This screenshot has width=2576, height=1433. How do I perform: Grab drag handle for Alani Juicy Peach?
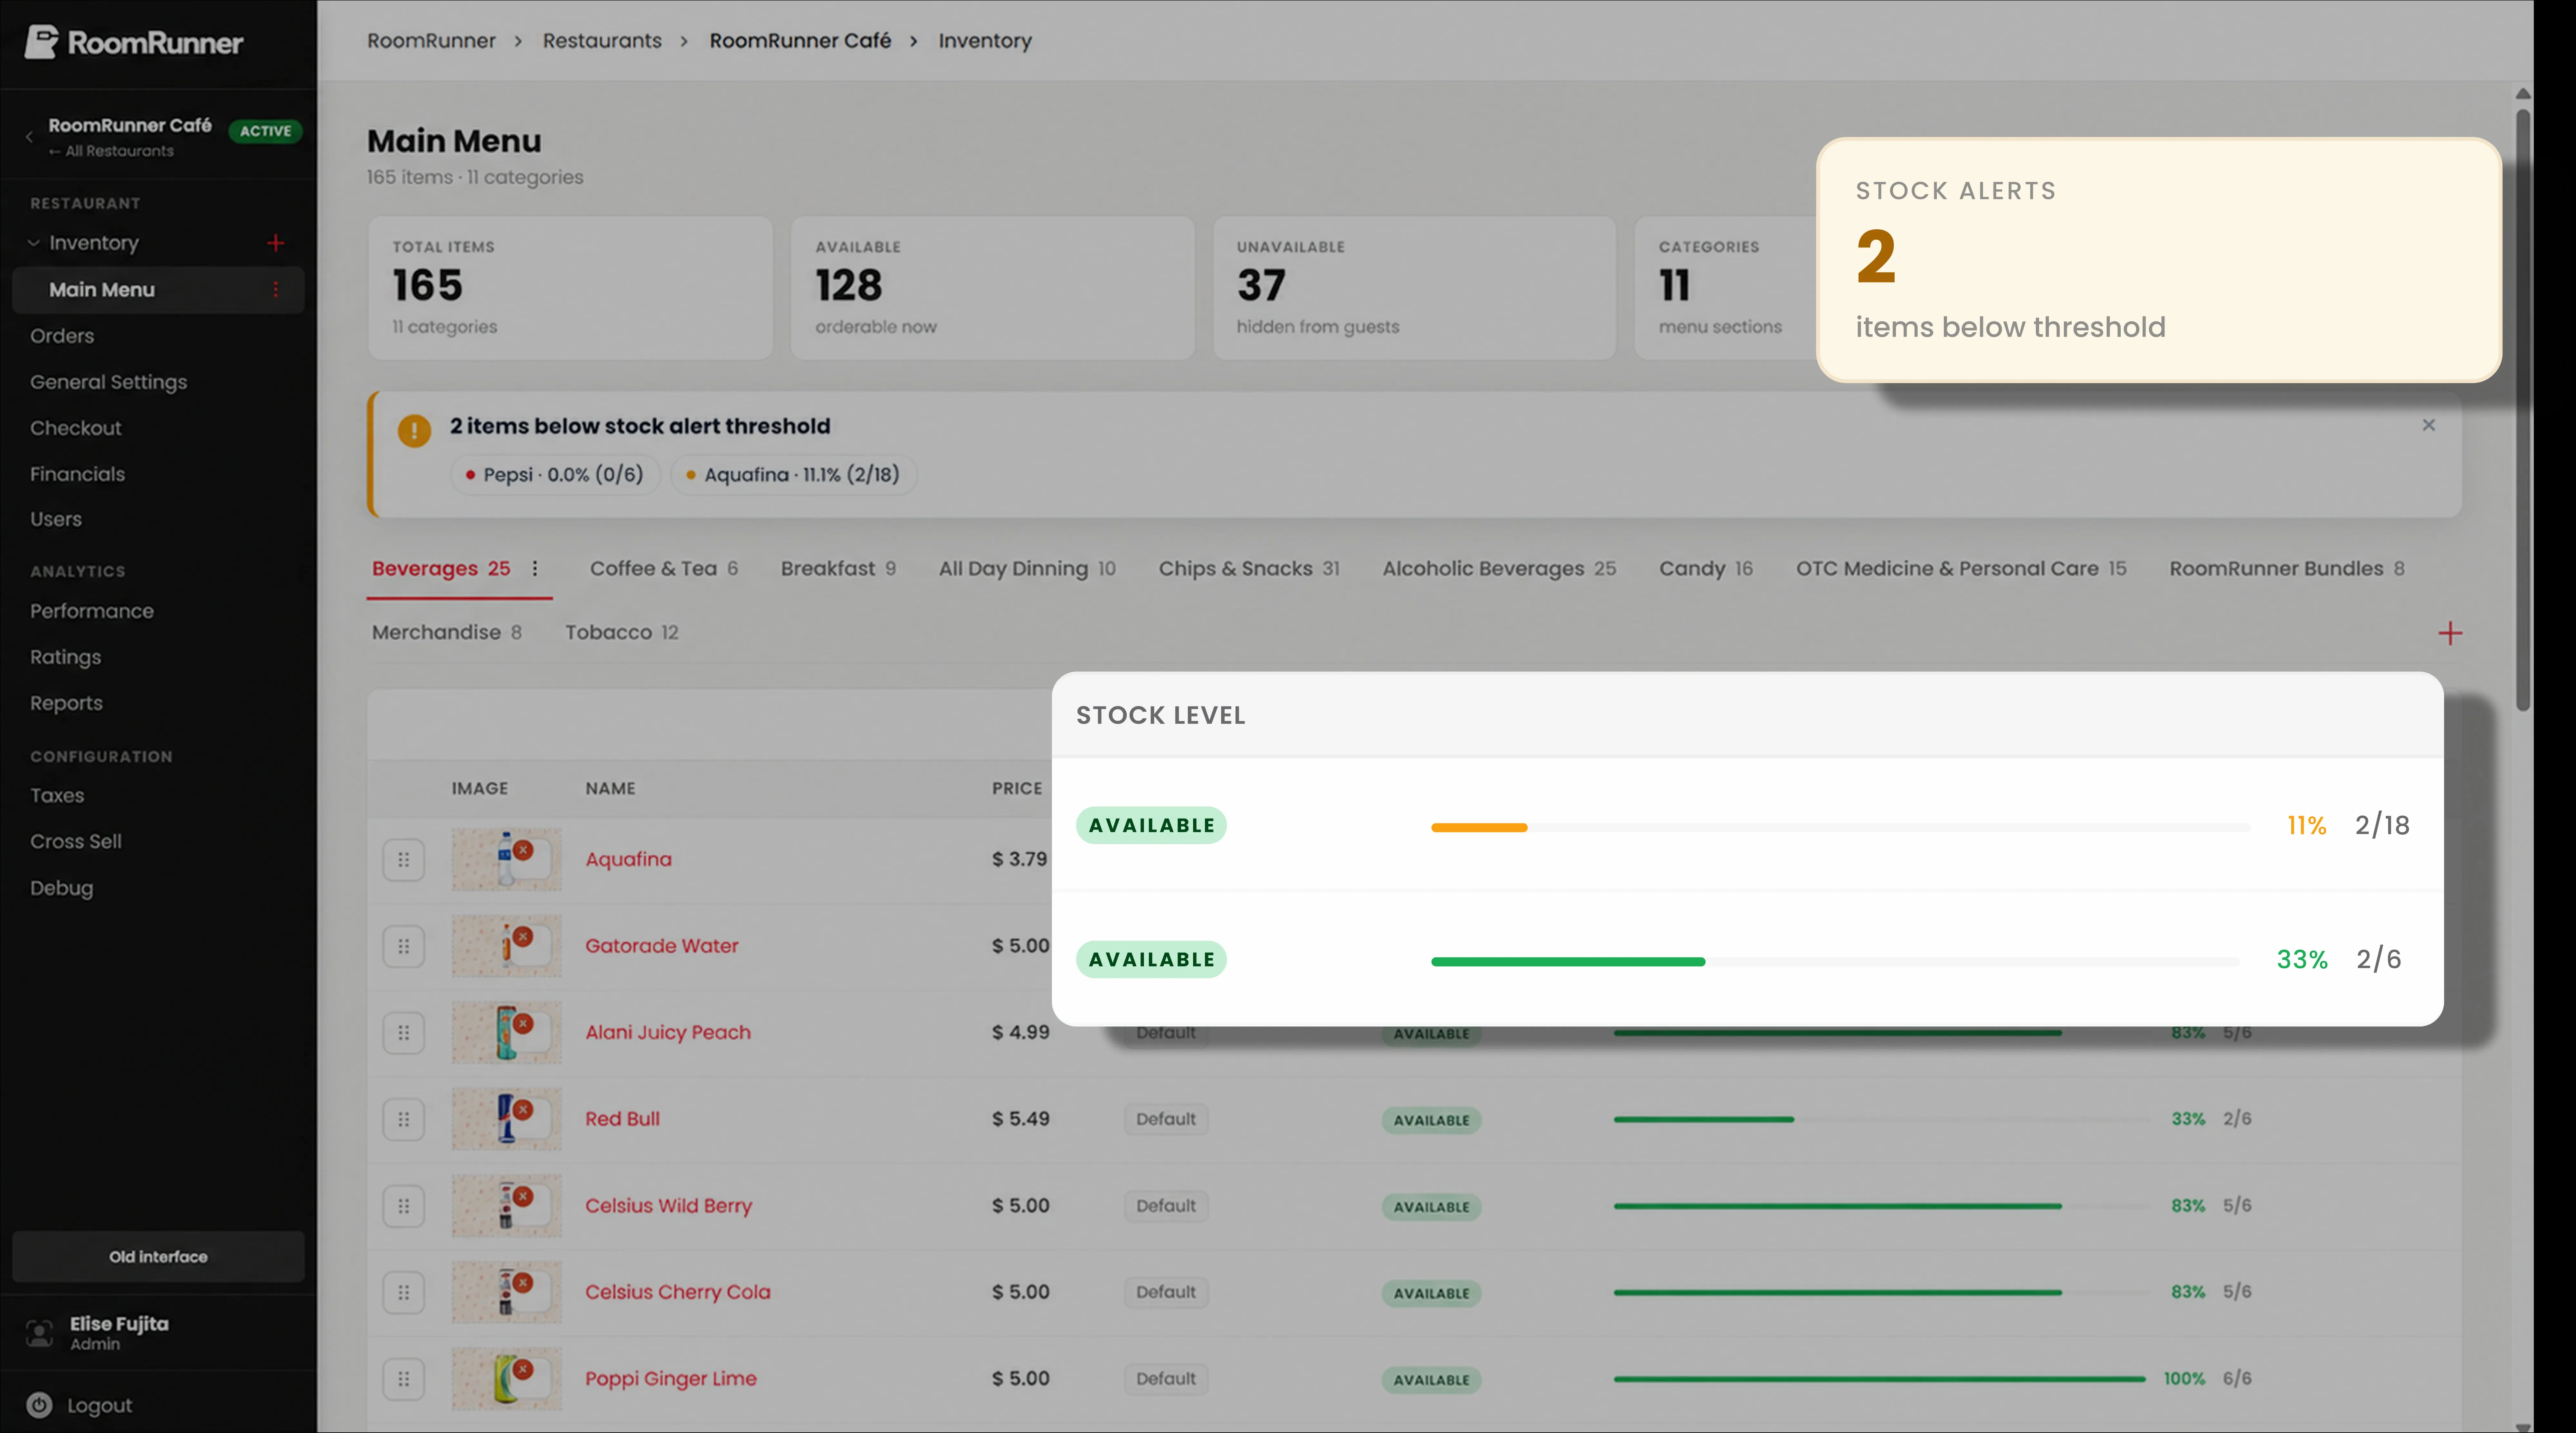coord(404,1033)
